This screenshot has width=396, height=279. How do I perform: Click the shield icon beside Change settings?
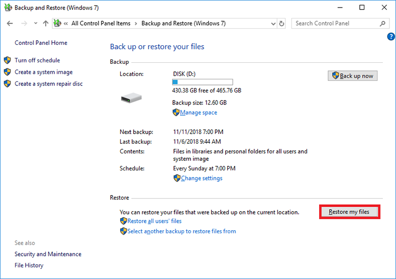(177, 178)
